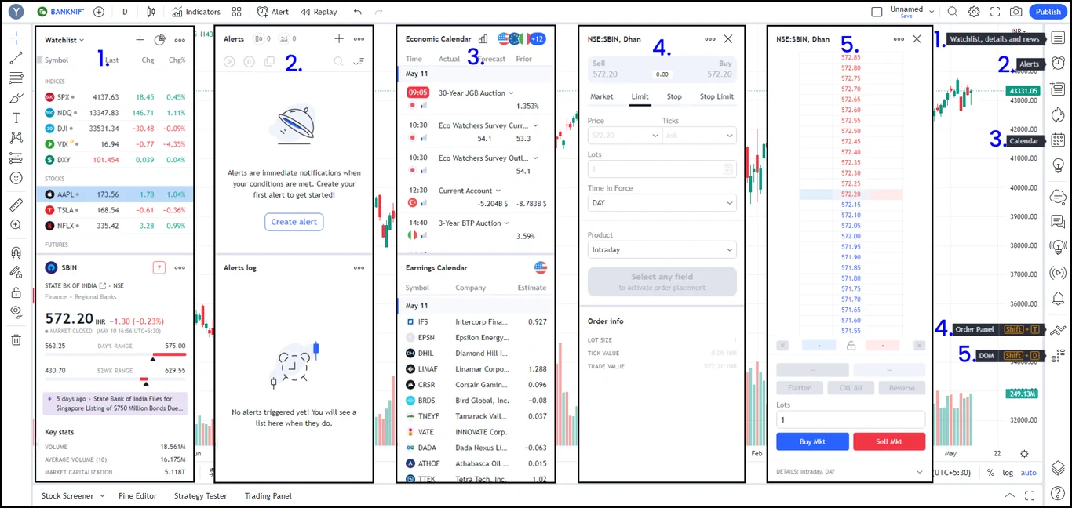Screen dimensions: 1072x508
Task: Toggle lock all drawing tools
Action: 16,292
